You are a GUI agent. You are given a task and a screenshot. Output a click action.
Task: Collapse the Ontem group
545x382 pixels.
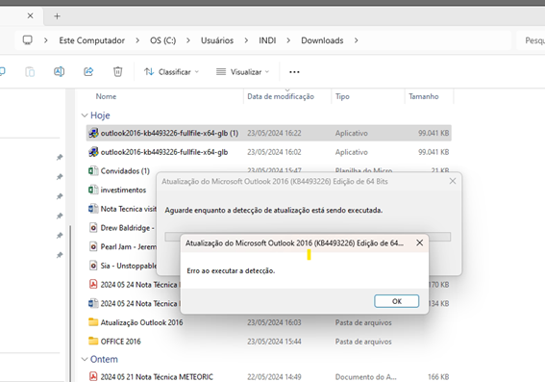85,359
